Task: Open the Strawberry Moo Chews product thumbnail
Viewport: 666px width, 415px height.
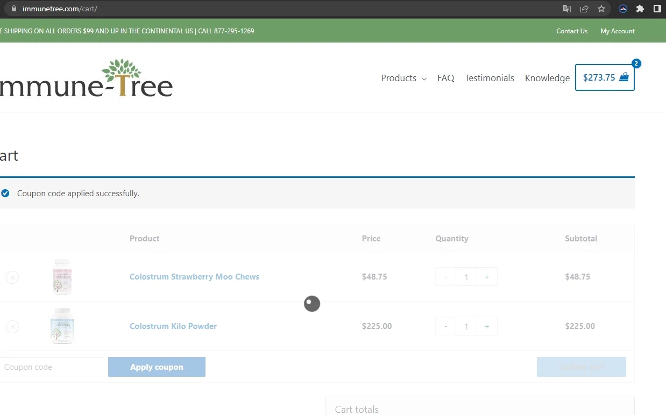Action: 62,277
